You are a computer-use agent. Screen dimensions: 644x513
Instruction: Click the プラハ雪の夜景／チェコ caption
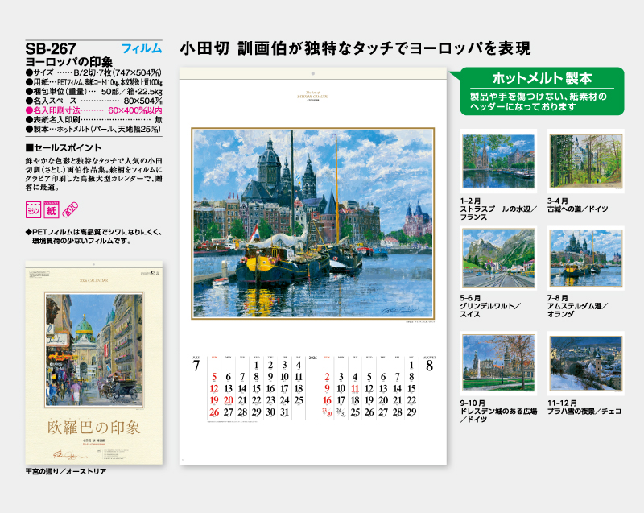click(584, 412)
